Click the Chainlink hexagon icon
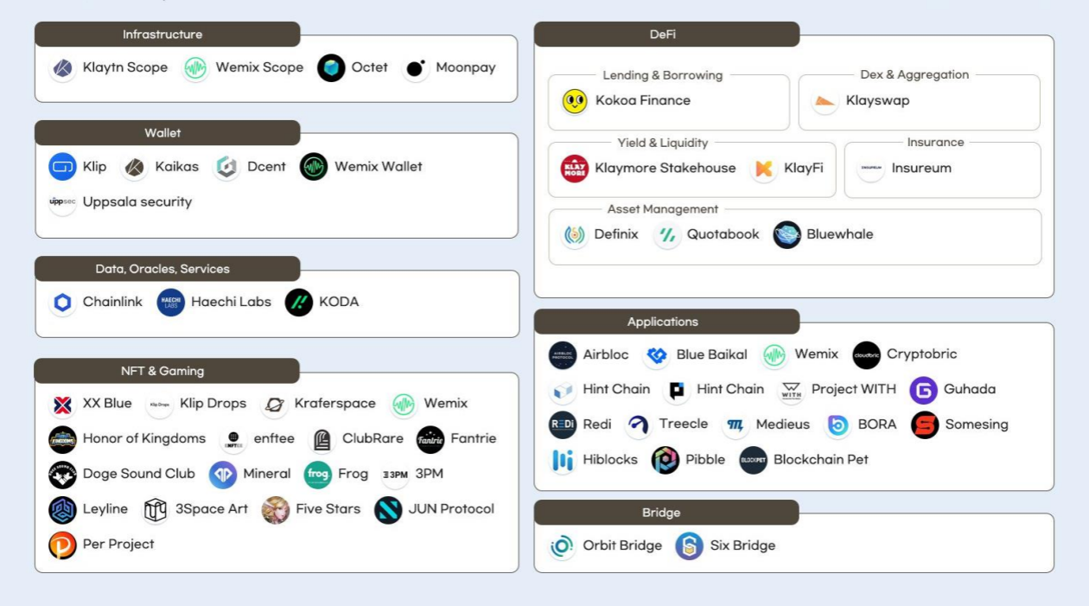The height and width of the screenshot is (606, 1089). pos(62,302)
